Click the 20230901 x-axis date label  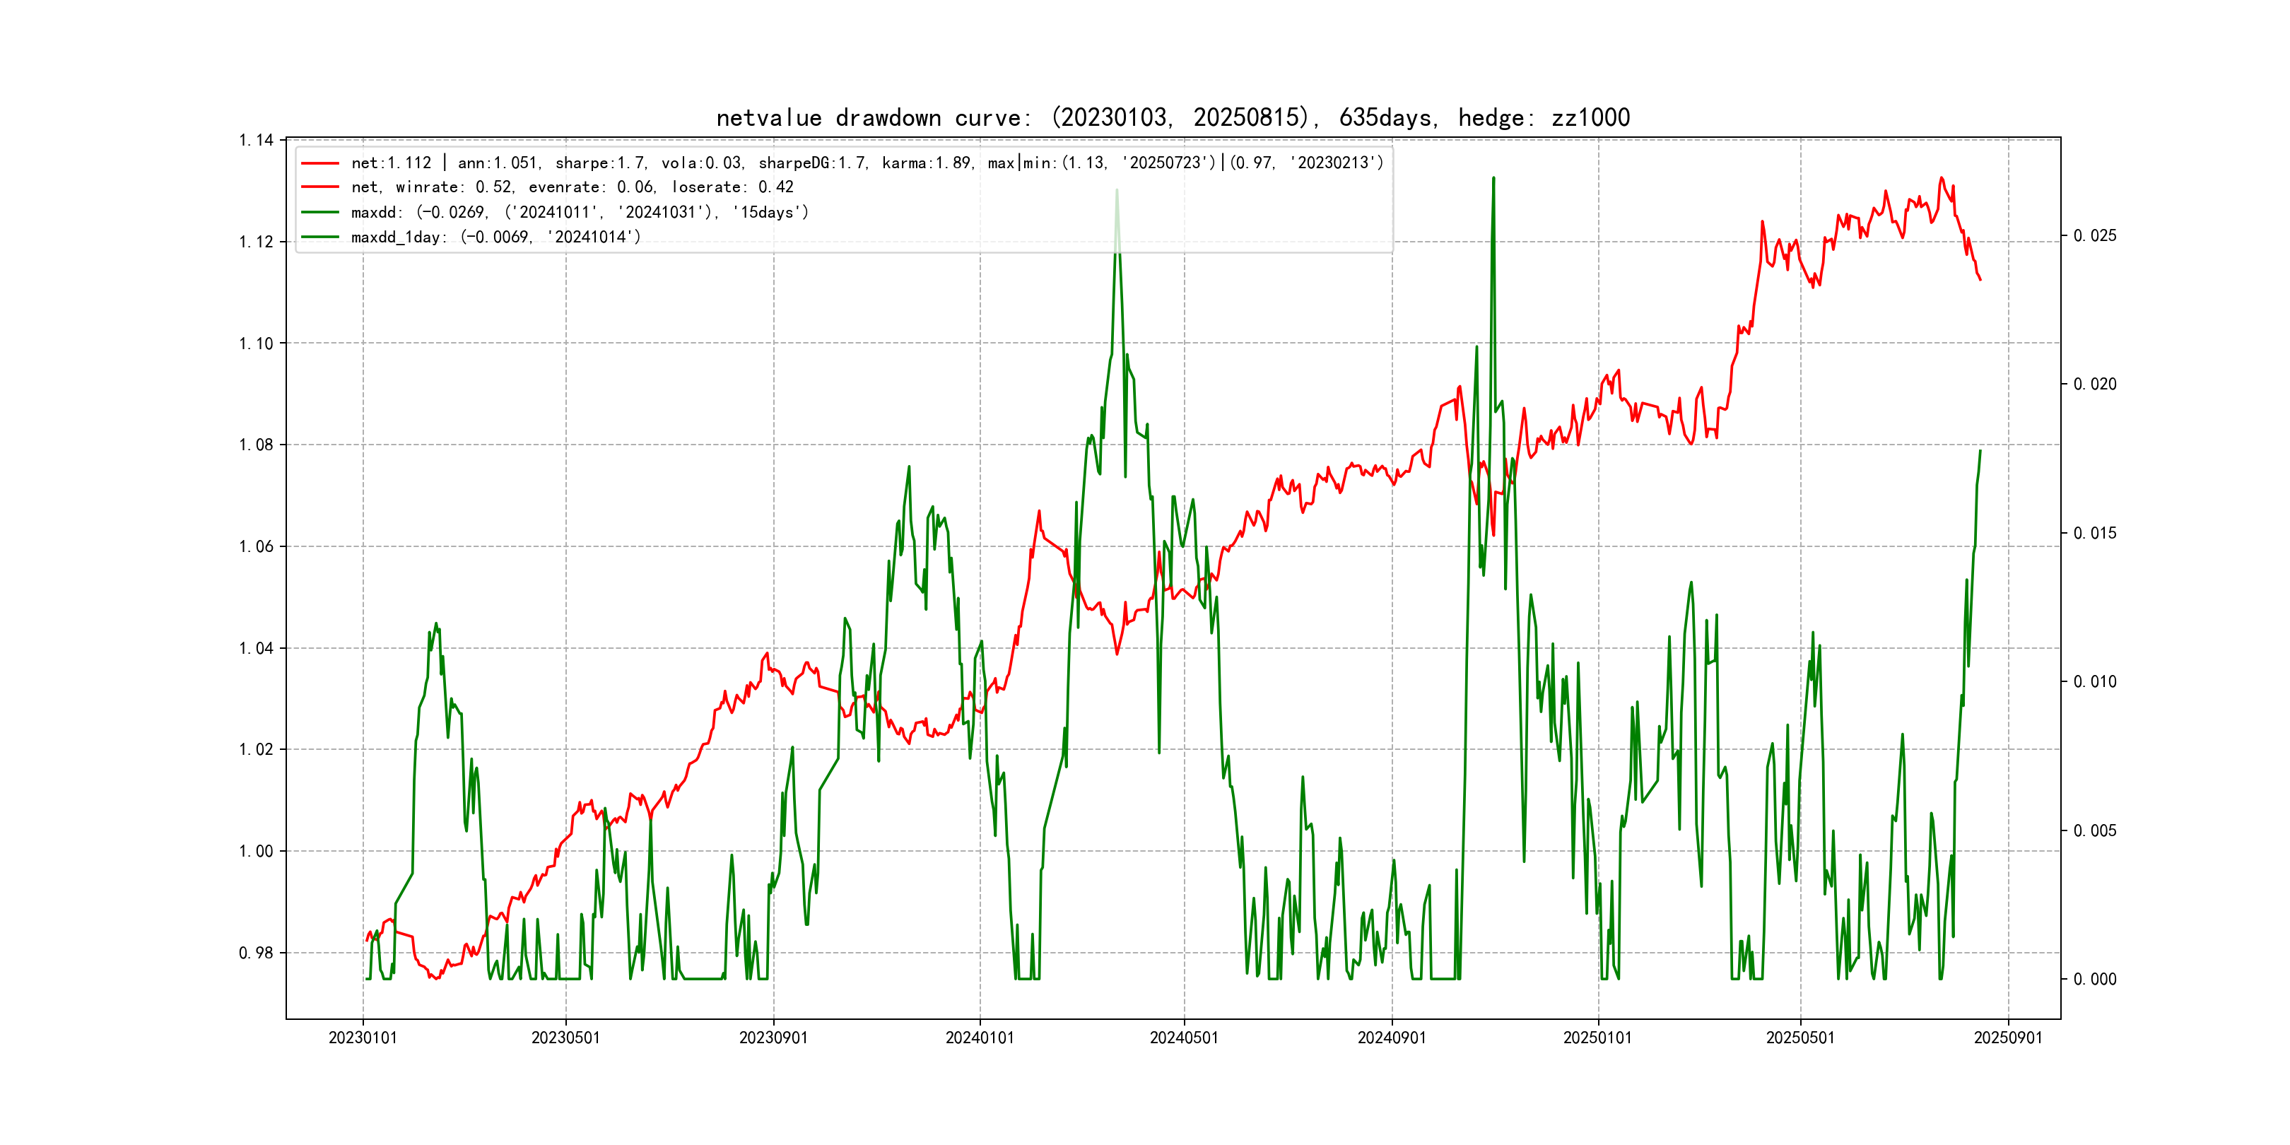click(773, 1038)
